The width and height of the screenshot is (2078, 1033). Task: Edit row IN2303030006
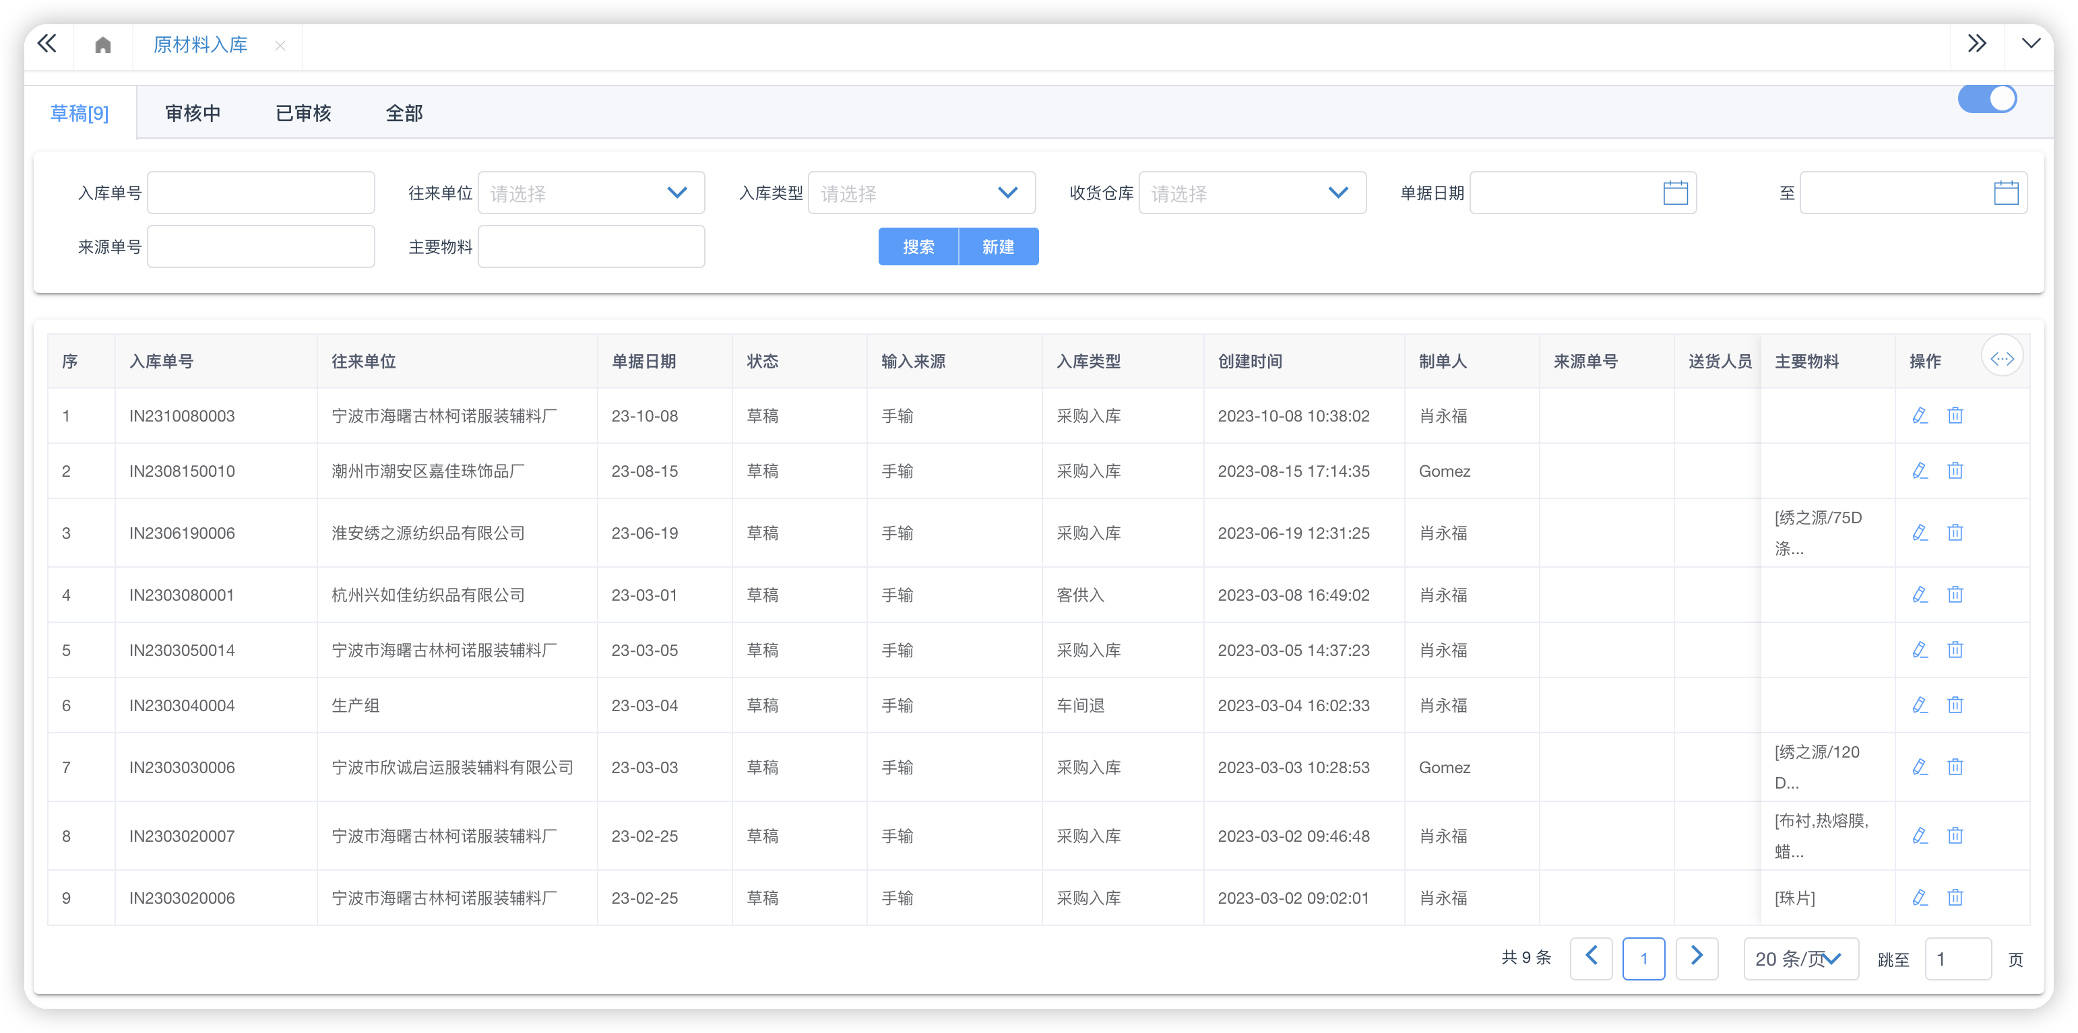pyautogui.click(x=1920, y=767)
